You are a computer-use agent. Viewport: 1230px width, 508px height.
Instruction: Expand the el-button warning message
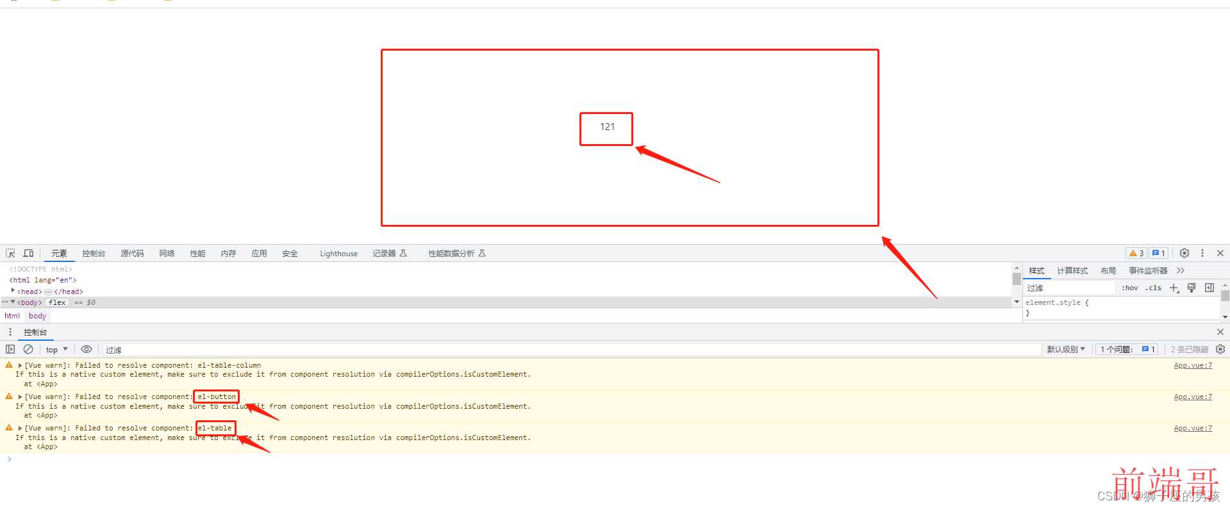(x=20, y=397)
